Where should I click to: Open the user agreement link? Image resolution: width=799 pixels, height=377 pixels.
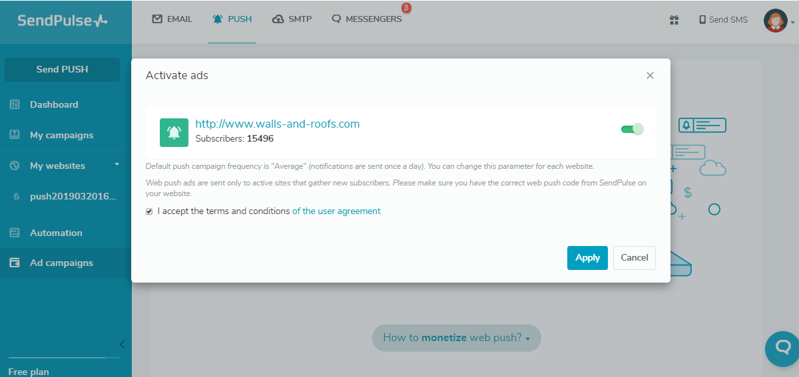click(x=336, y=211)
